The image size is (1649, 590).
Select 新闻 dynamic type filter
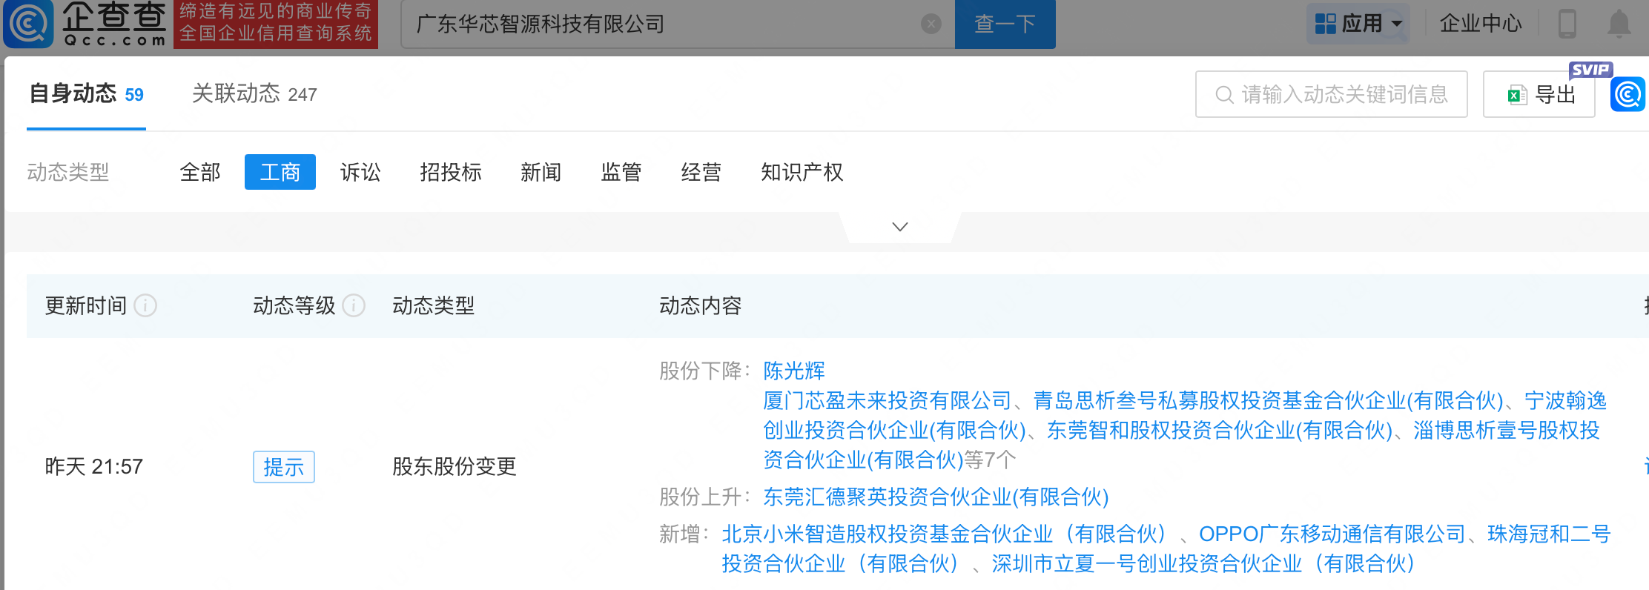click(x=541, y=172)
